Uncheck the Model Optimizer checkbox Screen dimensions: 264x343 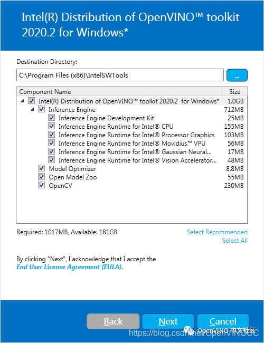(42, 168)
